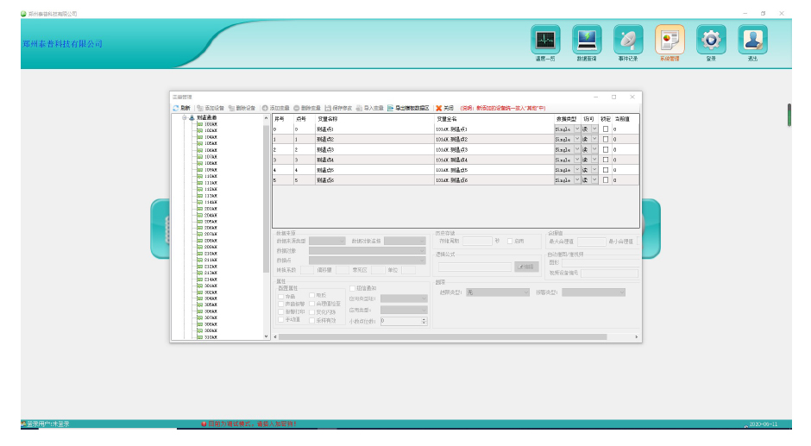Click the bottom horizontal scrollbar thumb
The width and height of the screenshot is (811, 446).
point(443,336)
